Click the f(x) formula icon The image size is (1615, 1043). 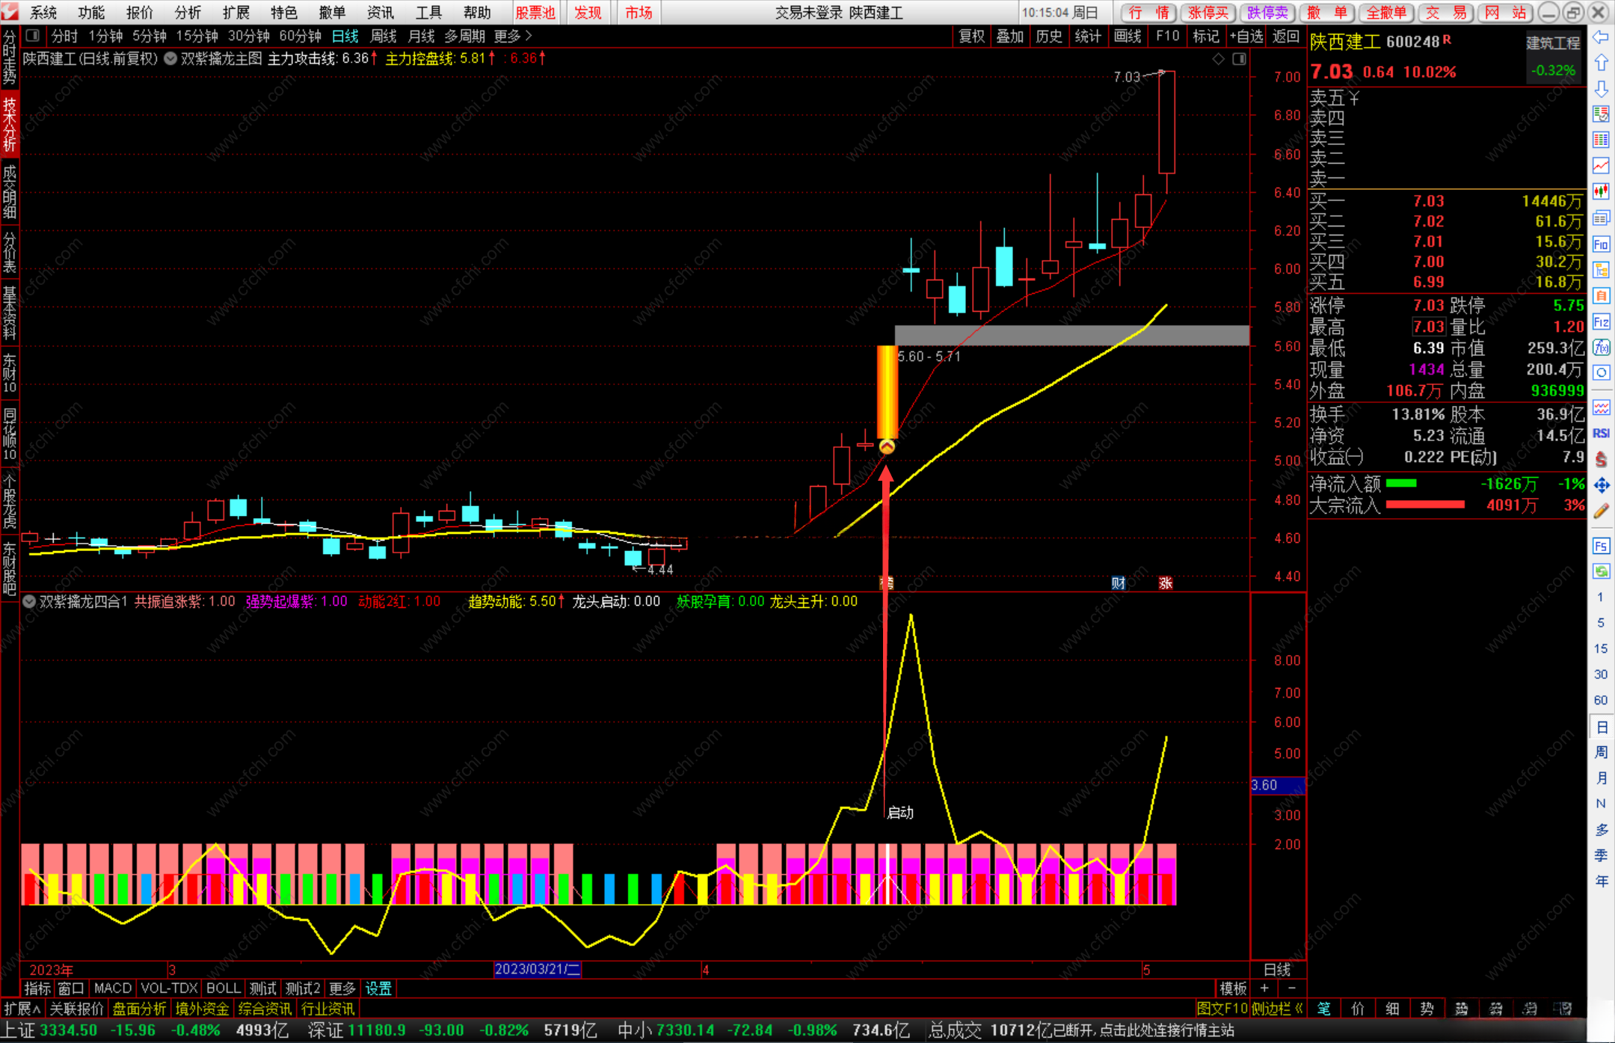coord(1600,348)
